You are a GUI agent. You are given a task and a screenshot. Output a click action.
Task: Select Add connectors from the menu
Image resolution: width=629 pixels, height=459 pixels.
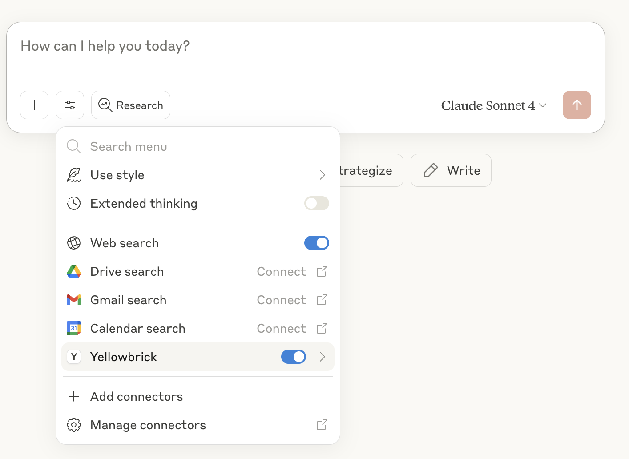[x=137, y=396]
